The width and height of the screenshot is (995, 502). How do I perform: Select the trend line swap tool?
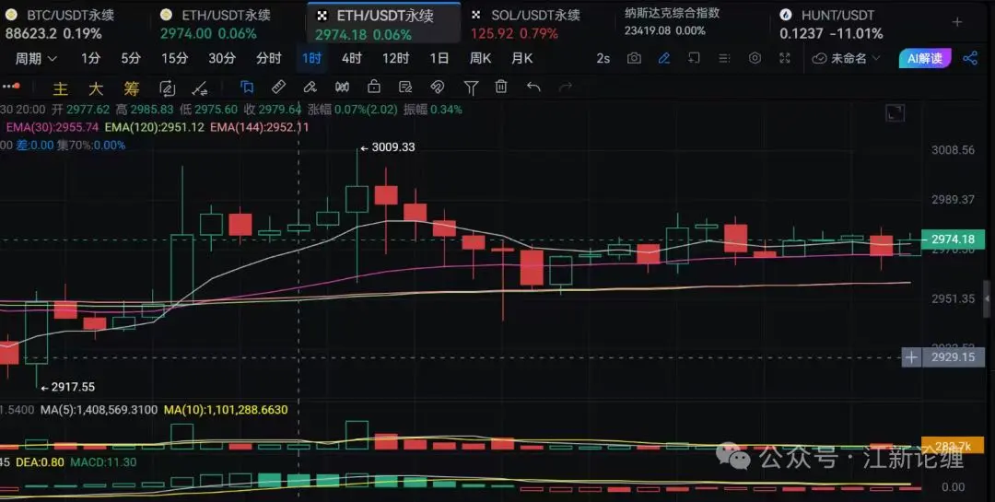tap(200, 88)
